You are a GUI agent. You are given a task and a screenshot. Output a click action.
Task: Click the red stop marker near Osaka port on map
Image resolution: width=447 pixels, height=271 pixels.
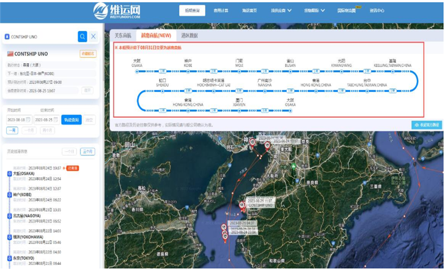[x=267, y=146]
